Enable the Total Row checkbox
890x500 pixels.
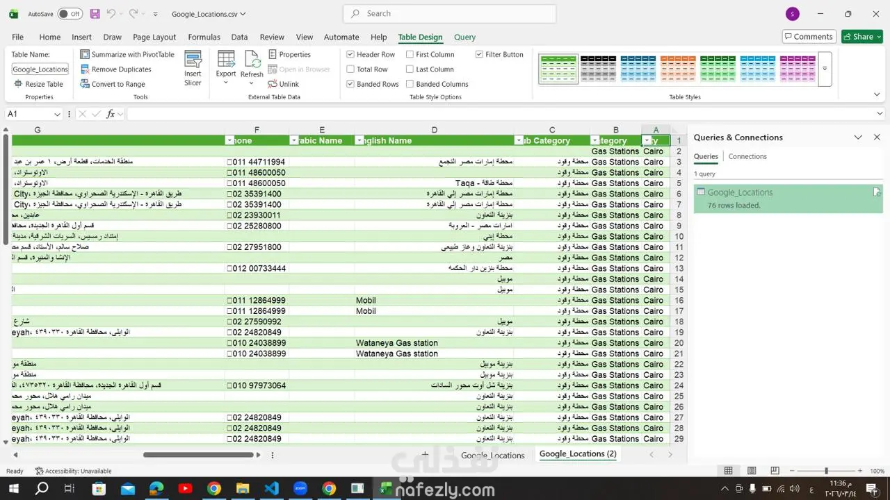(x=350, y=69)
